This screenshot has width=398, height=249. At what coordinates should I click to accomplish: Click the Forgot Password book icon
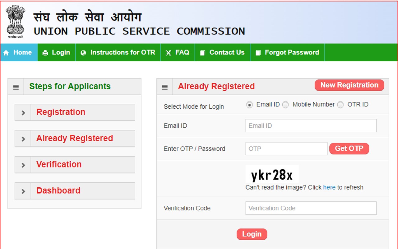click(x=258, y=53)
